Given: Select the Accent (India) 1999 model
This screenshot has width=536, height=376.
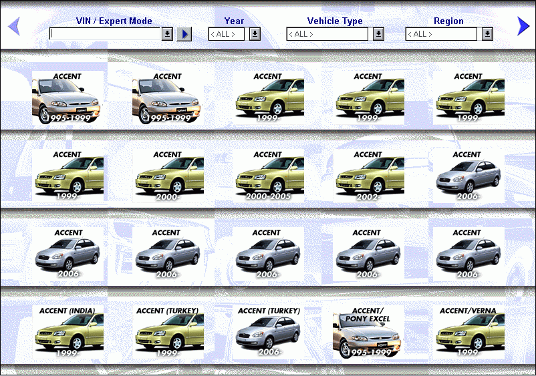Looking at the screenshot, I should coord(67,331).
